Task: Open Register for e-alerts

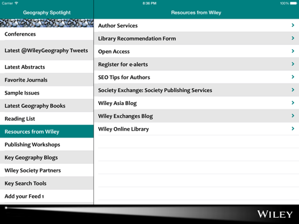Action: pyautogui.click(x=197, y=64)
